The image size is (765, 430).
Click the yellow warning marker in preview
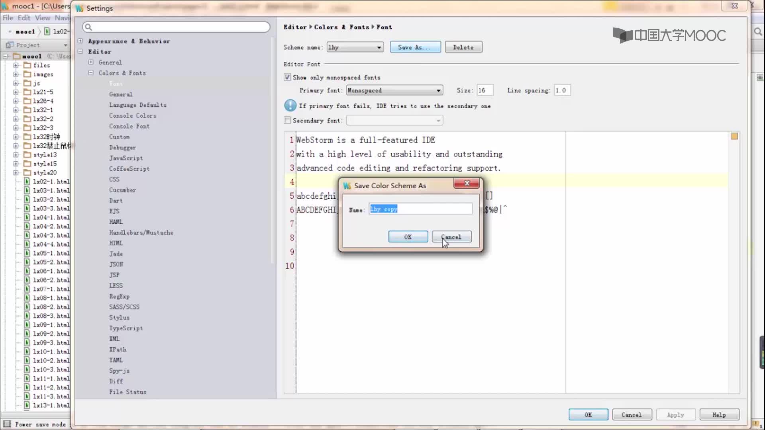734,137
